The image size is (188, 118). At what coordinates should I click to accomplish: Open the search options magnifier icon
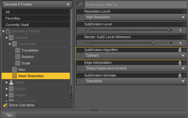coord(80,5)
